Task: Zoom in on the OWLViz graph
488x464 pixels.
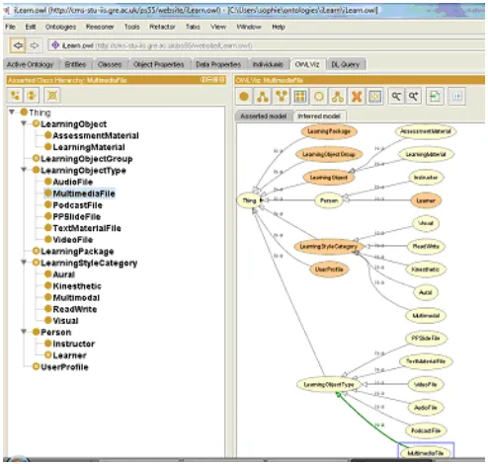Action: tap(414, 96)
